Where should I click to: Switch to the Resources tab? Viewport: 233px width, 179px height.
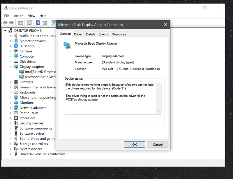click(x=119, y=34)
